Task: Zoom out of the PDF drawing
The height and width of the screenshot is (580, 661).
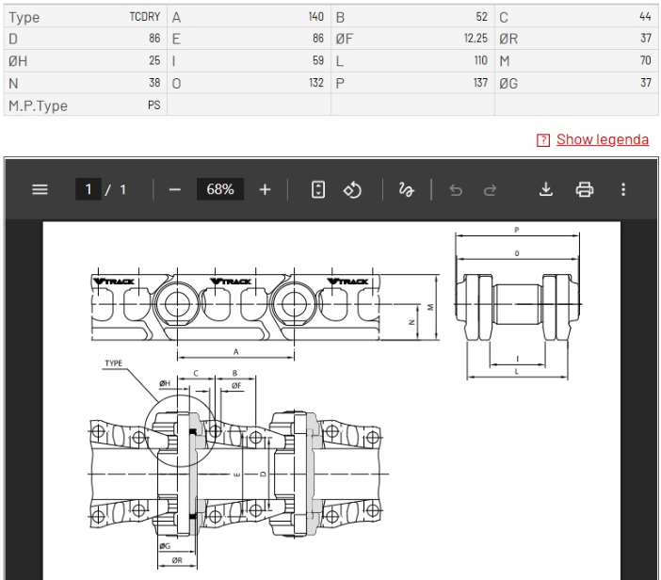Action: pos(175,189)
